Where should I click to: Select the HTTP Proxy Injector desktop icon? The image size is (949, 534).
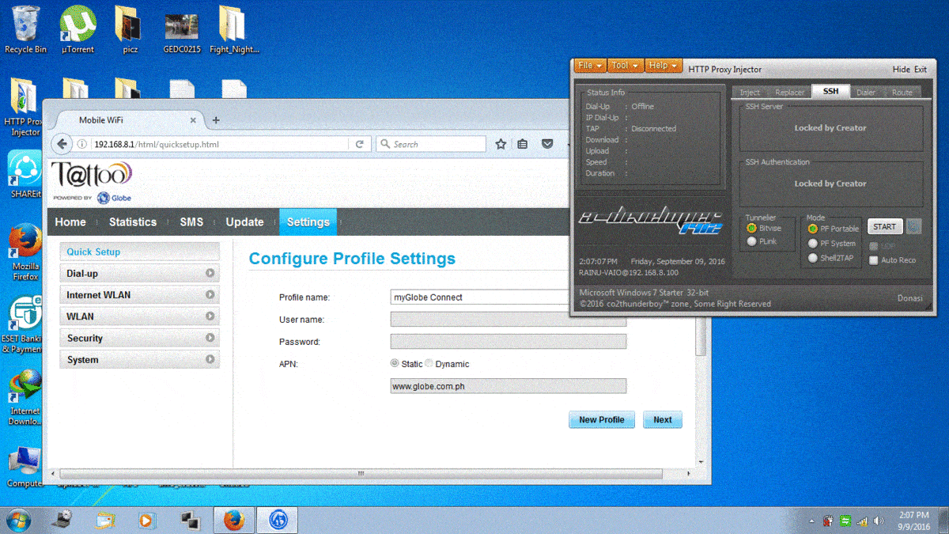click(x=25, y=107)
